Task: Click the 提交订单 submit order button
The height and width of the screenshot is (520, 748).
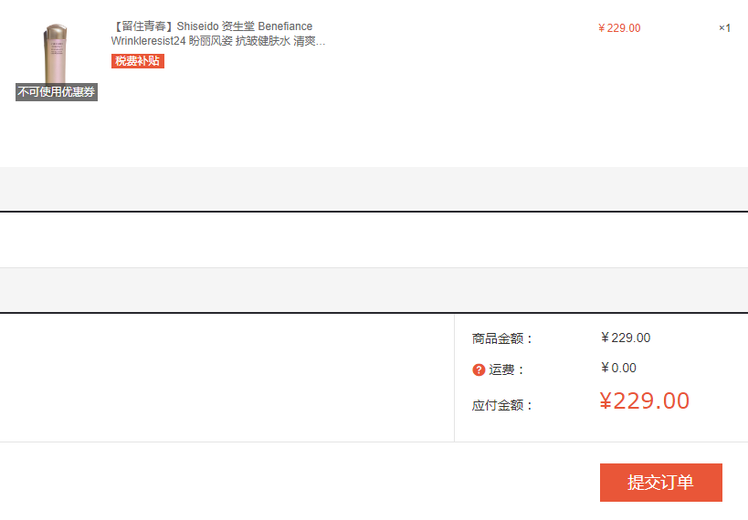Action: pyautogui.click(x=660, y=483)
